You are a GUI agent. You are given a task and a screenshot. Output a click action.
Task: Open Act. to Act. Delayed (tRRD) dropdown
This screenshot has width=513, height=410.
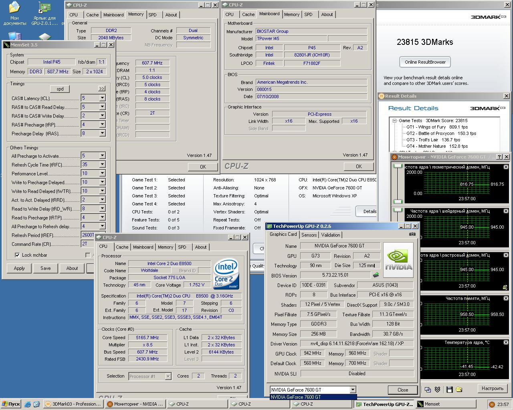pos(102,200)
